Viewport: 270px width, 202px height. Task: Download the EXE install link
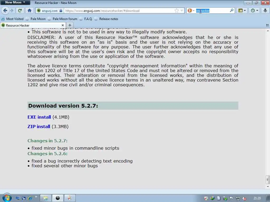39,117
